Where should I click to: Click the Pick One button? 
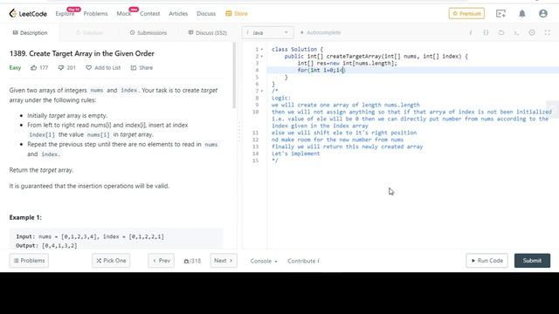111,261
